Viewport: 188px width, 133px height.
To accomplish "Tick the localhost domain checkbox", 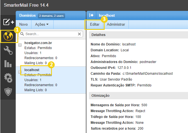I will coord(20,72).
